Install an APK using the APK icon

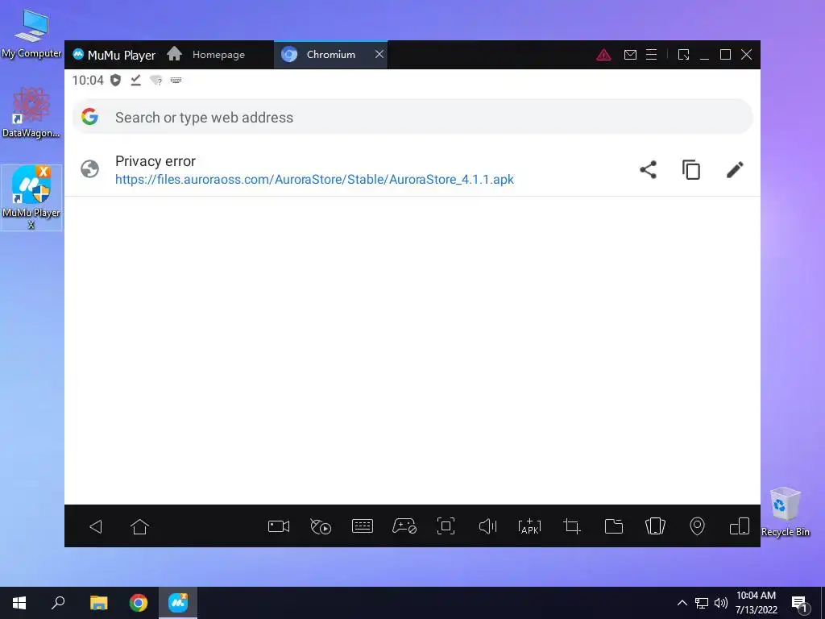pos(529,526)
